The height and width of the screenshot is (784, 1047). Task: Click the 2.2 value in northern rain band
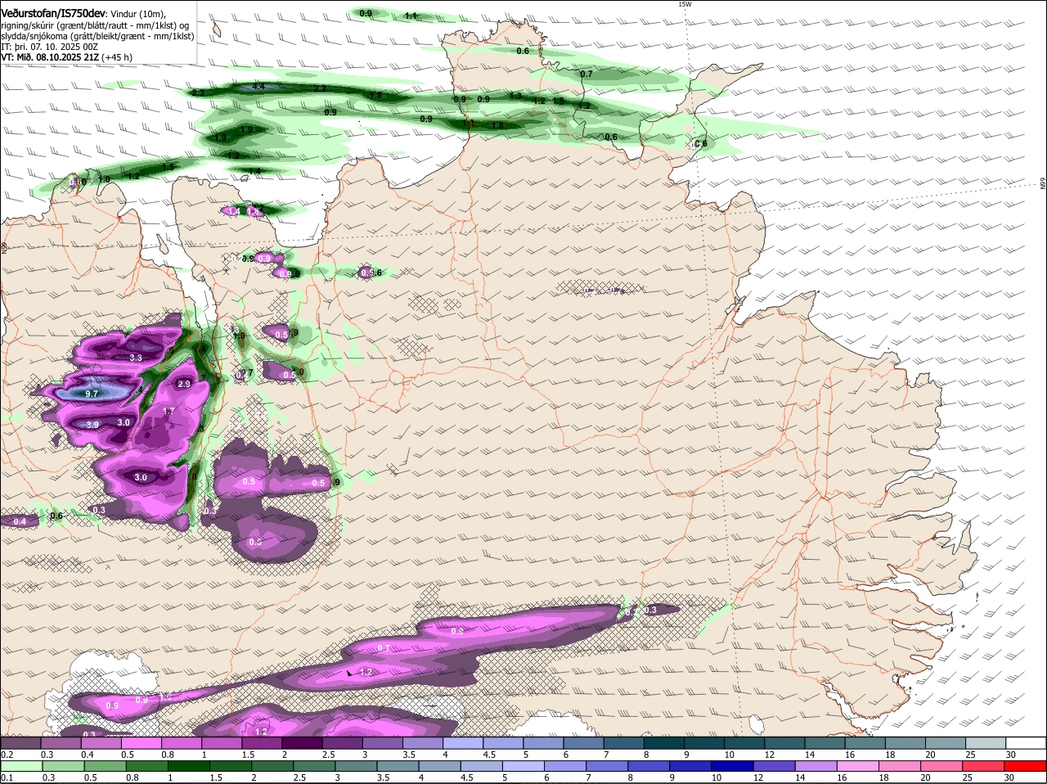tap(321, 88)
